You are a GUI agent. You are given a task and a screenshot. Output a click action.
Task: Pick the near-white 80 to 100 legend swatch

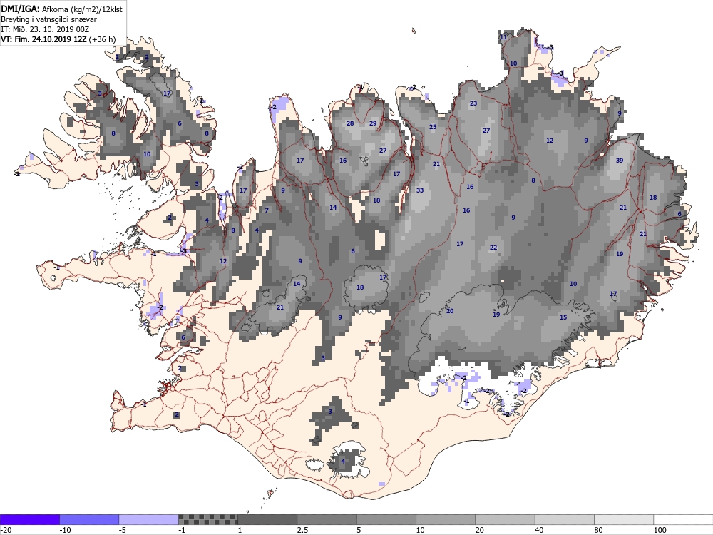point(624,519)
